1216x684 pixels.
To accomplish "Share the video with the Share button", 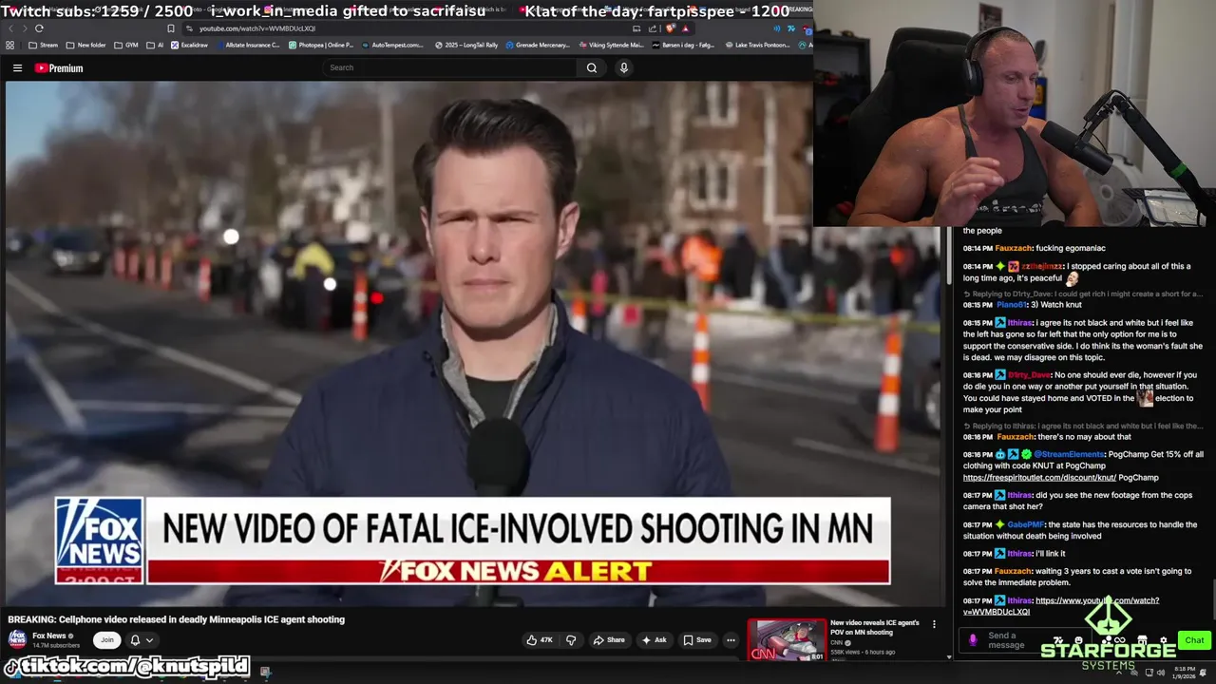I will click(609, 640).
